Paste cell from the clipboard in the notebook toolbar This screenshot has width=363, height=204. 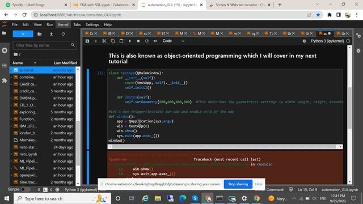[x=121, y=41]
